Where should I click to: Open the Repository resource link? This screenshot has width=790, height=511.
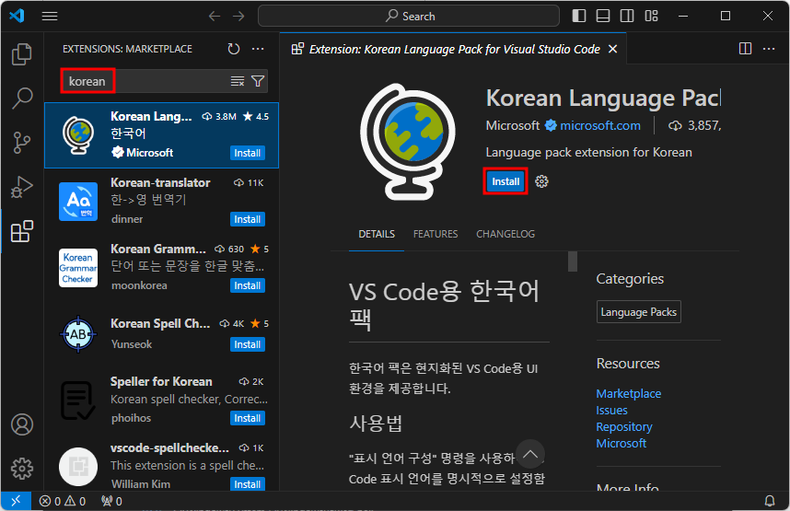click(623, 427)
